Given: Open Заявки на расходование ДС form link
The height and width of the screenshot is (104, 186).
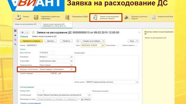Looking at the screenshot, I should 44,36.
